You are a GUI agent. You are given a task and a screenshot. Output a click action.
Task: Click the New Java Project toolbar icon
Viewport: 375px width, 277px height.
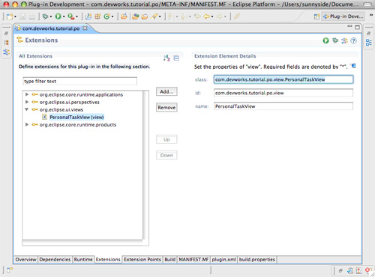(88, 16)
